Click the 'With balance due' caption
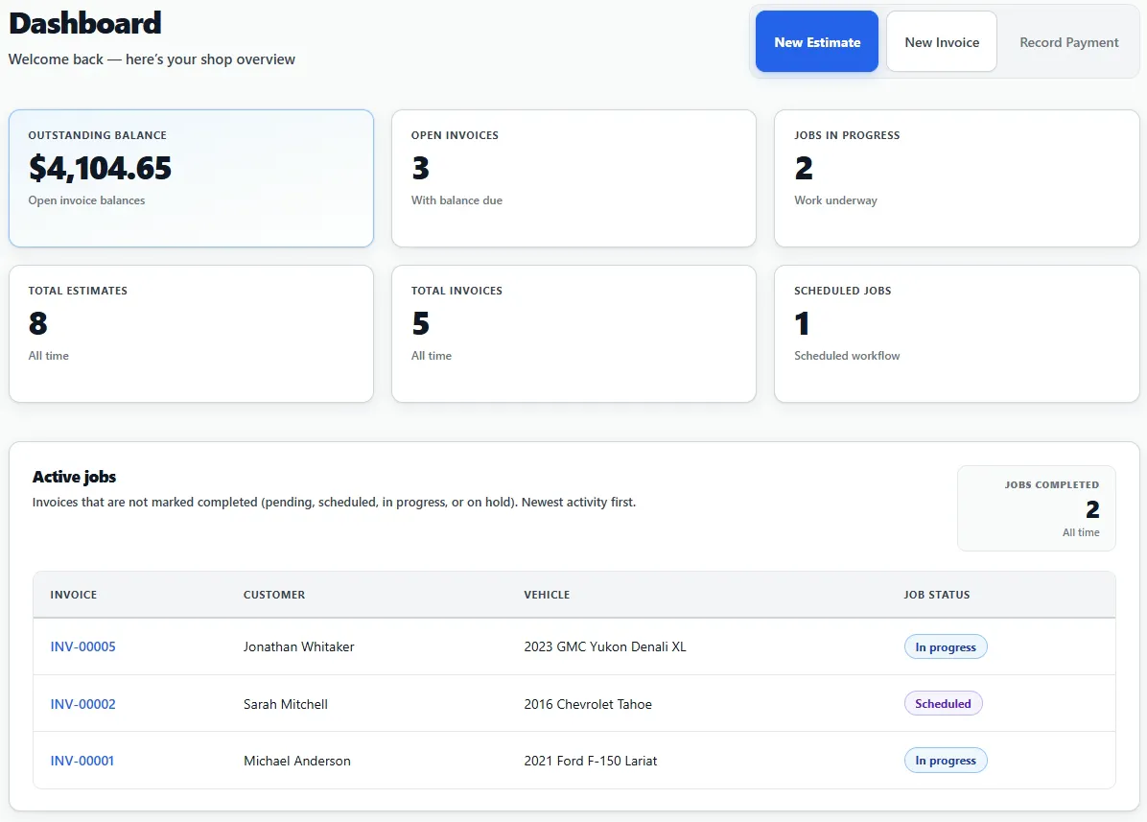This screenshot has height=822, width=1147. tap(456, 200)
